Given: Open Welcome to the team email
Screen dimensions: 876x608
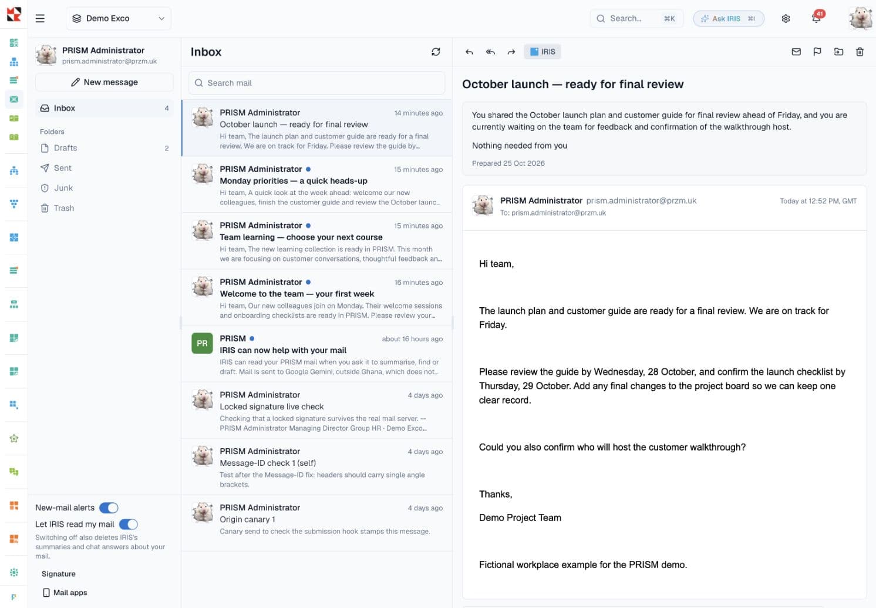Looking at the screenshot, I should pos(316,297).
